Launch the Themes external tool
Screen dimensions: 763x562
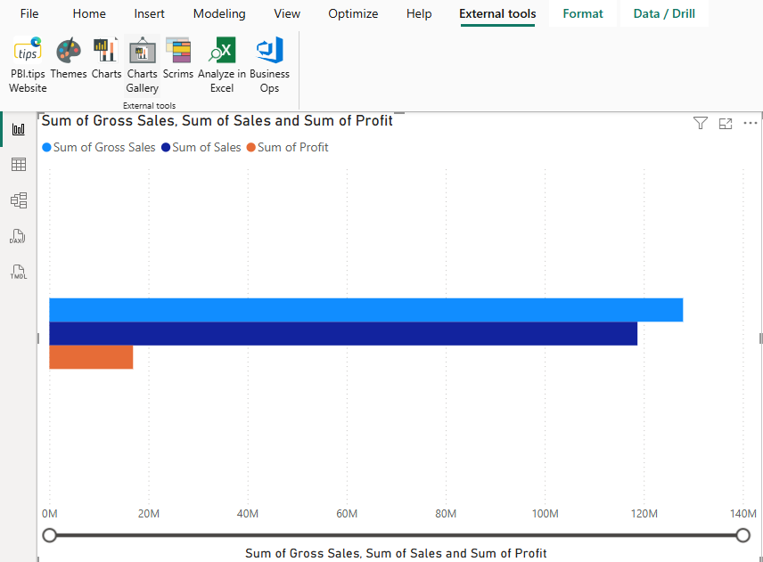click(x=69, y=59)
